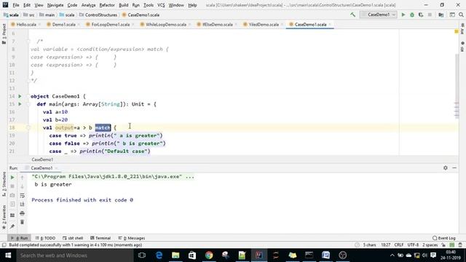Image resolution: width=466 pixels, height=262 pixels.
Task: Click the editor vertical scrollbar
Action: point(457,86)
